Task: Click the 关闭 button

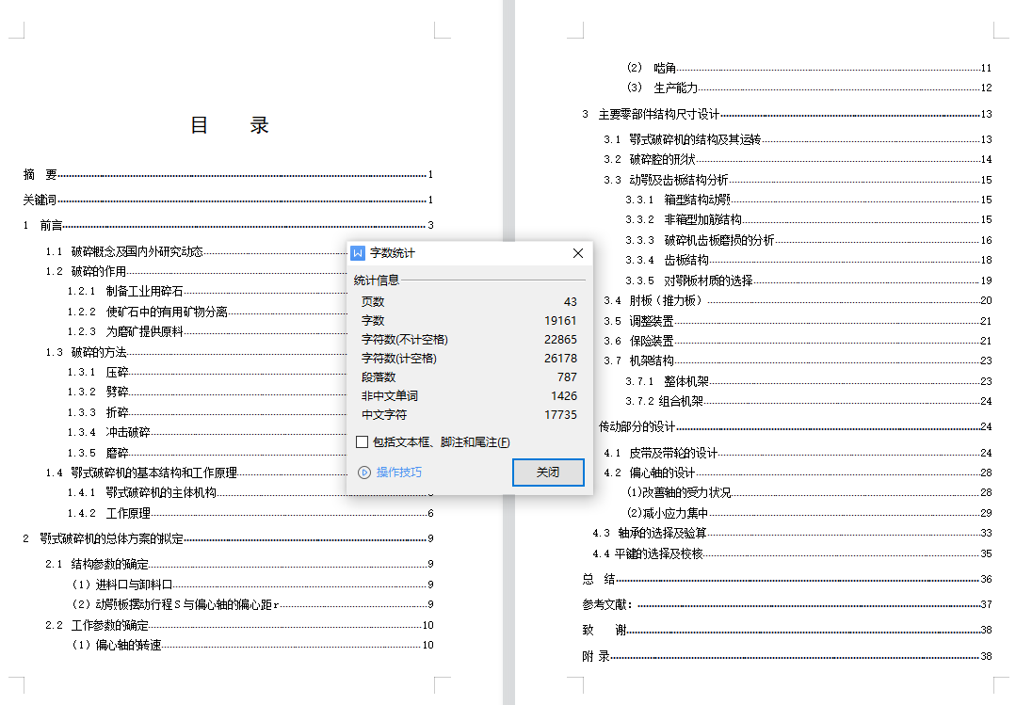Action: [x=548, y=473]
